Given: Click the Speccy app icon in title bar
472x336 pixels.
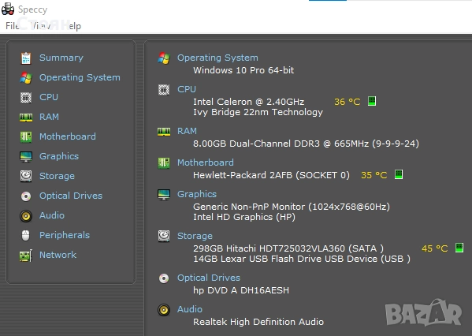Looking at the screenshot, I should coord(8,9).
